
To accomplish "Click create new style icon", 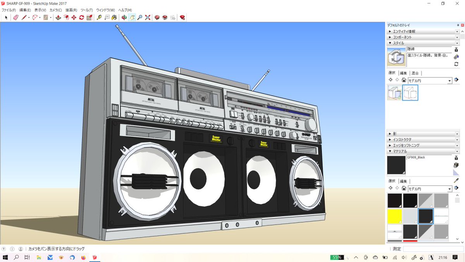I will [x=456, y=57].
